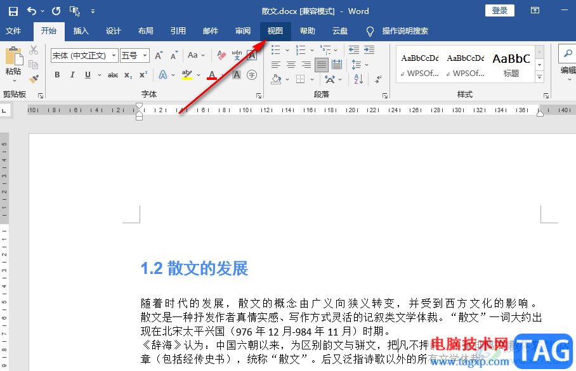Toggle superscript formatting

pyautogui.click(x=143, y=75)
